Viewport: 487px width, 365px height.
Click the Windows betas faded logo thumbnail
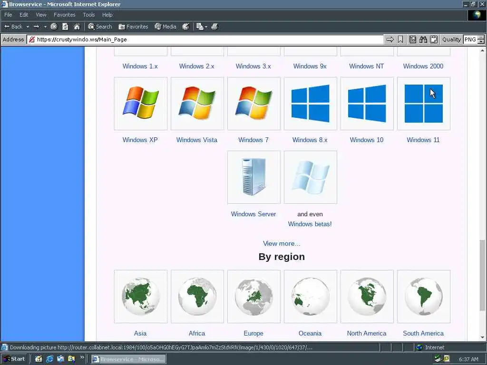(x=310, y=178)
